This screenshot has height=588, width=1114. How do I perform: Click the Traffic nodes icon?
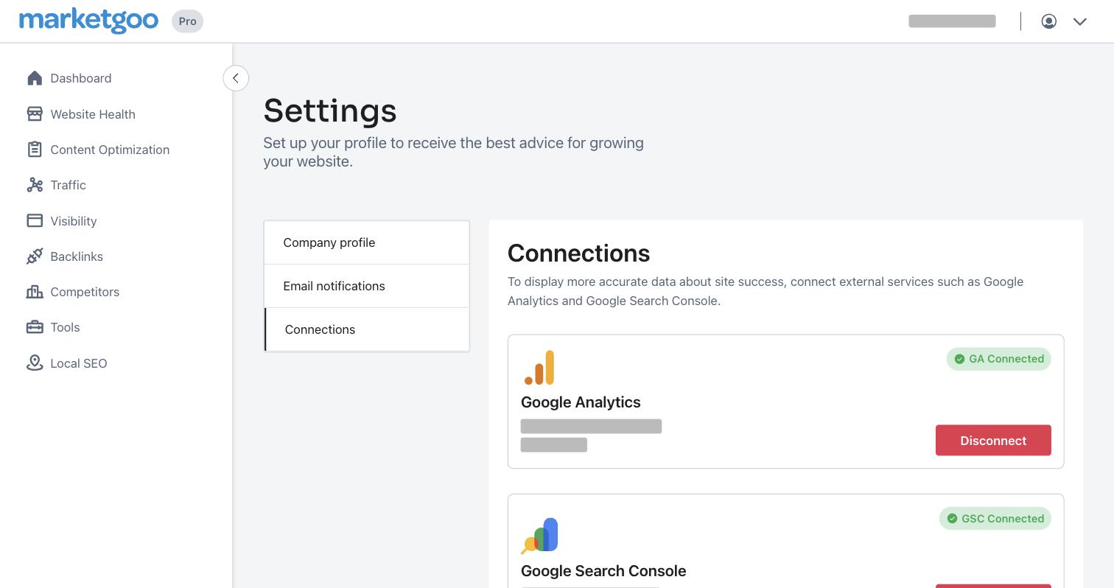pyautogui.click(x=35, y=185)
